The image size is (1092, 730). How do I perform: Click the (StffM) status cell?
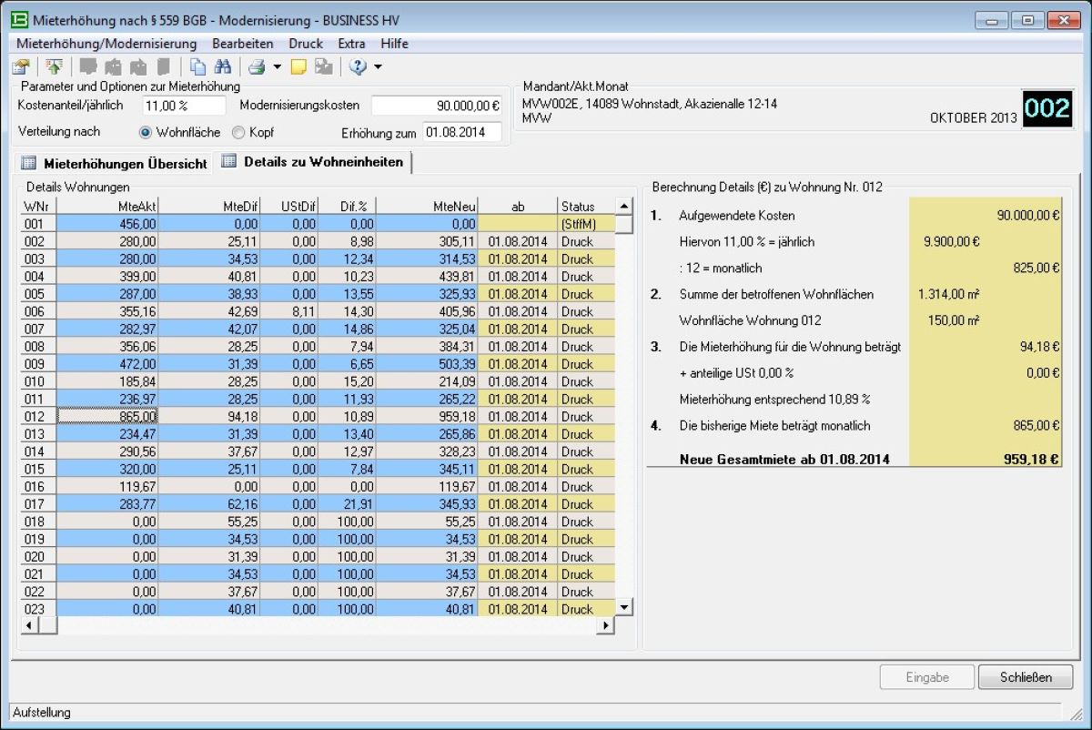(x=586, y=224)
